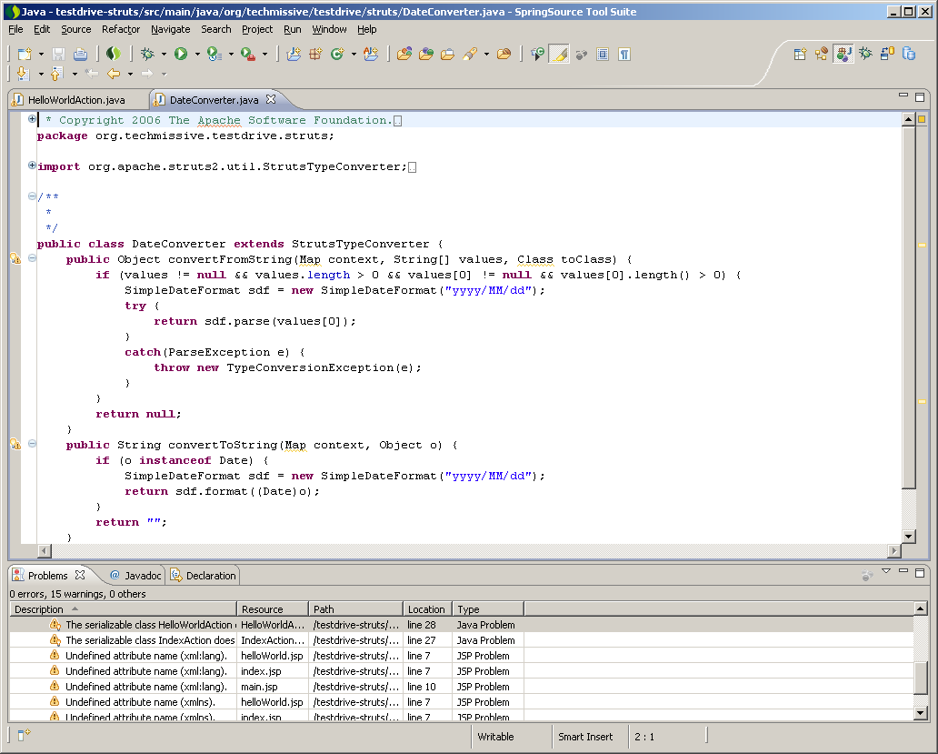
Task: Switch to the Database perspective icon
Action: [909, 55]
